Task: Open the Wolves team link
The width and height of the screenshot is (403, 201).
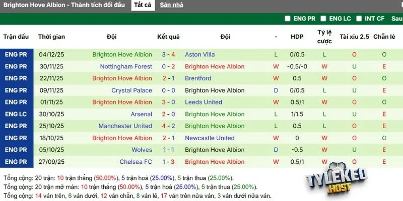Action: coord(142,150)
